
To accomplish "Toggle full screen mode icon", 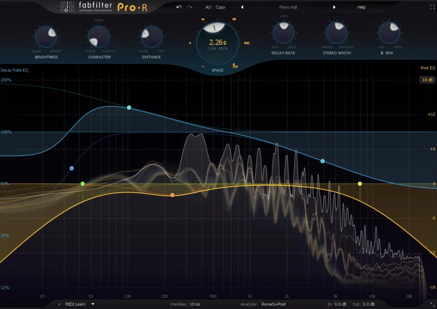I will [432, 7].
